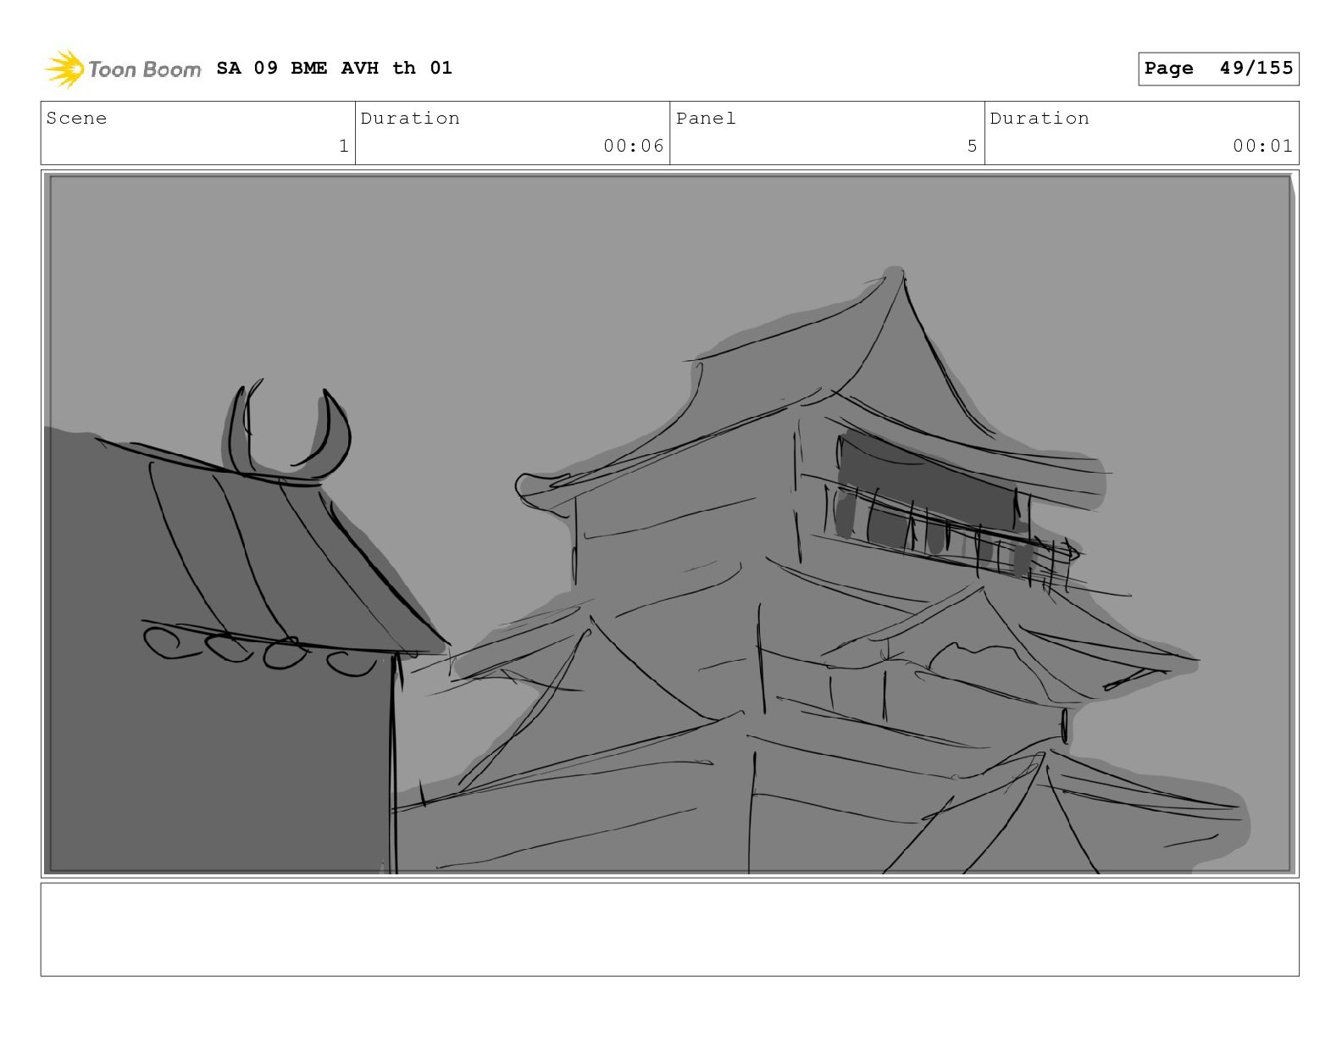
Task: Select scene number value '1'
Action: coord(343,146)
